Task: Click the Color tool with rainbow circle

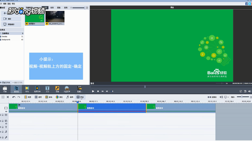Action: [x=59, y=97]
